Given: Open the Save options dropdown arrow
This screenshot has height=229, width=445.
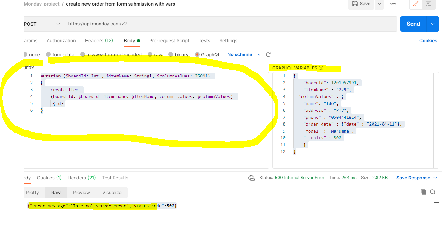Looking at the screenshot, I should (379, 4).
